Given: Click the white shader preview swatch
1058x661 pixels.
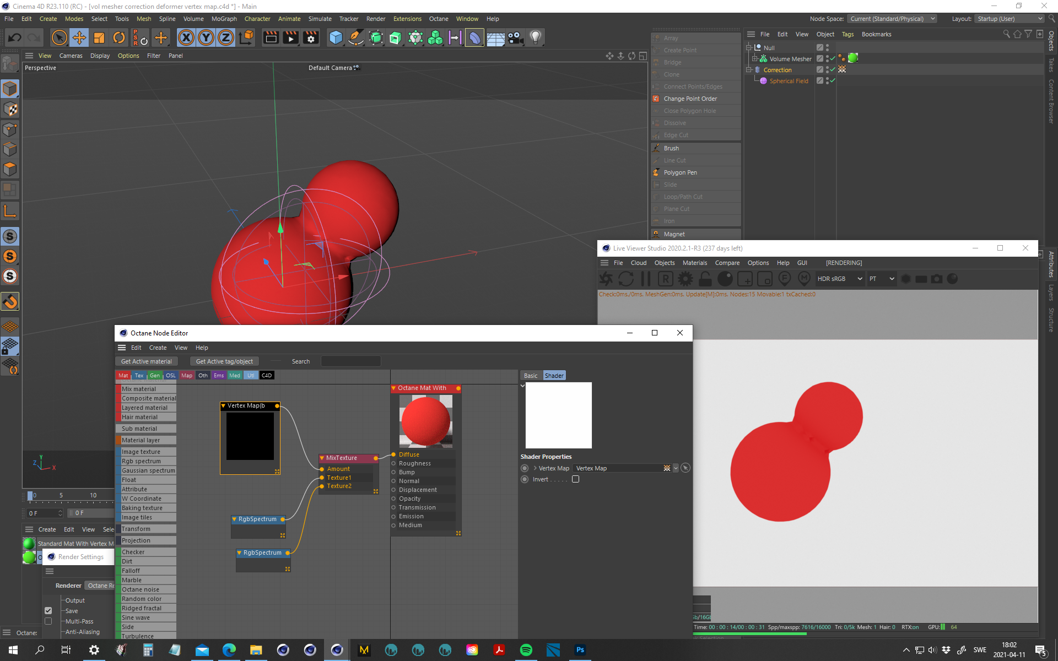Looking at the screenshot, I should tap(558, 415).
